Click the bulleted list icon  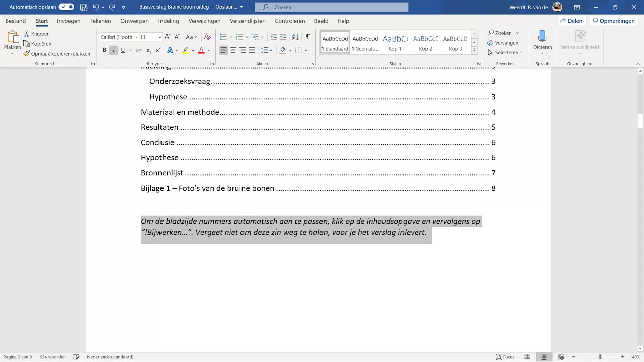224,37
